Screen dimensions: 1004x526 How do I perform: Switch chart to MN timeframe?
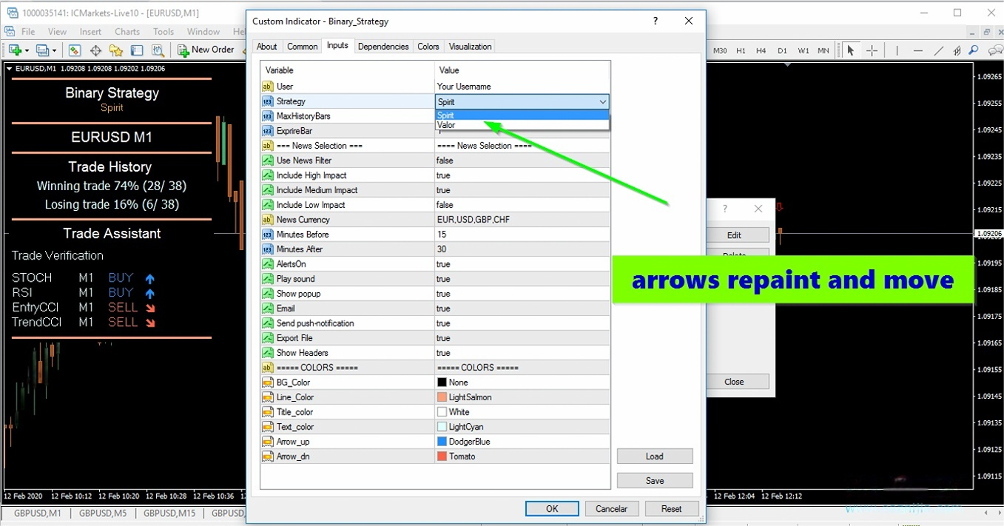[823, 50]
